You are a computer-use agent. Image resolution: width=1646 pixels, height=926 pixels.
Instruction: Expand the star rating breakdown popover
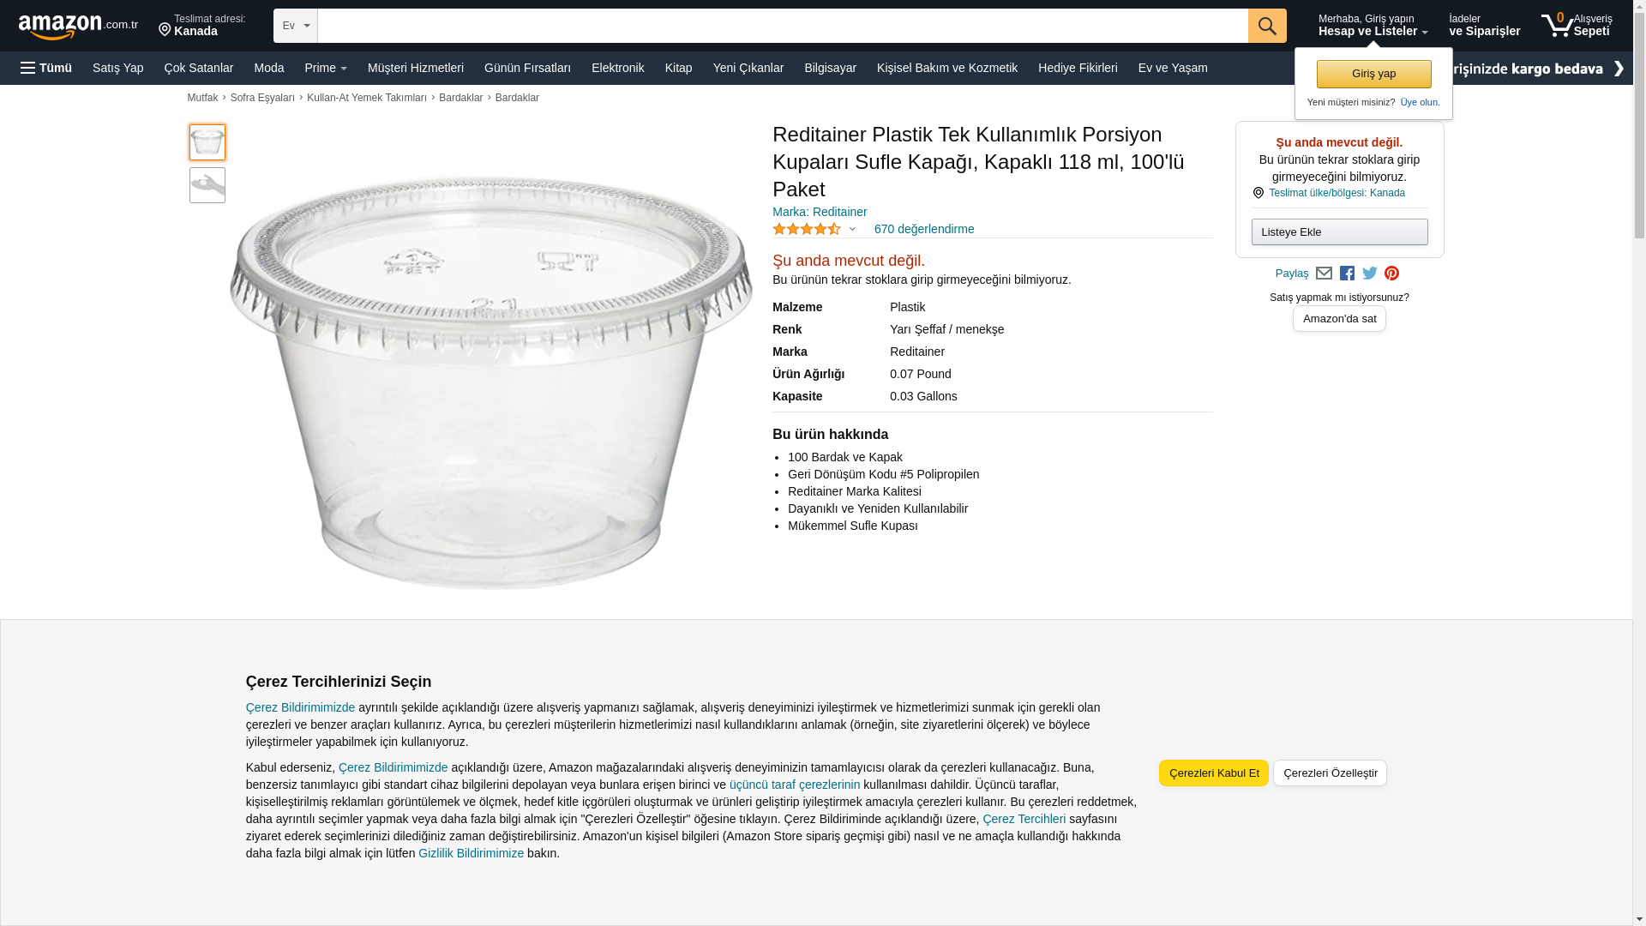point(852,229)
